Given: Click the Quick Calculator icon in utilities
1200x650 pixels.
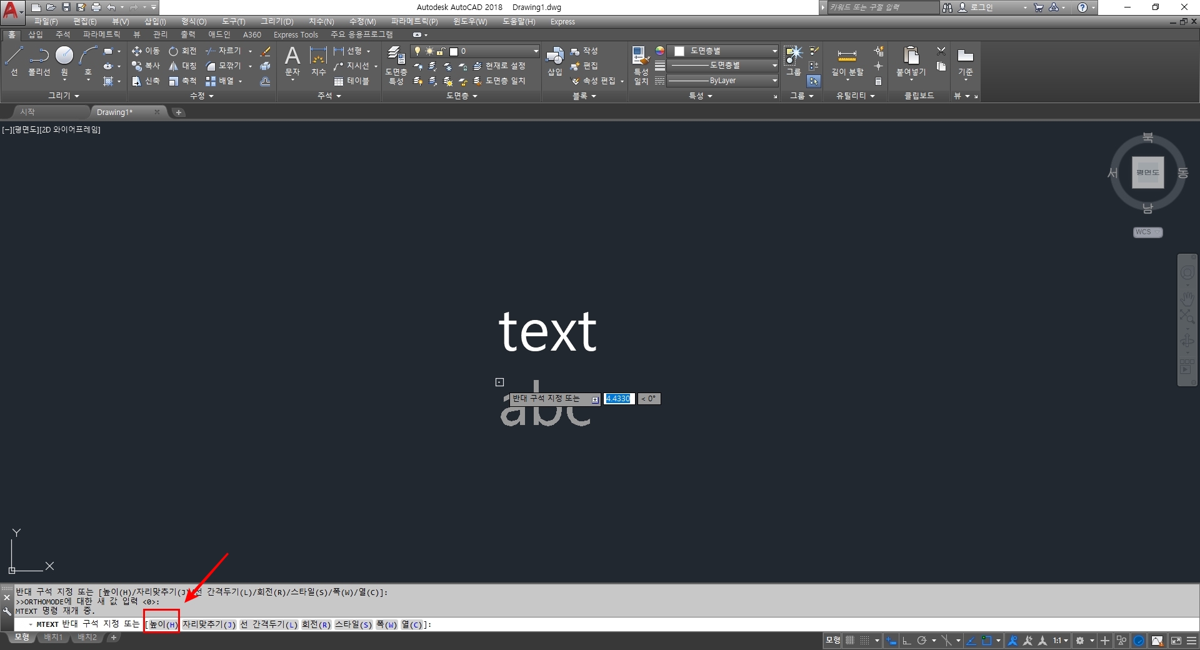Looking at the screenshot, I should pyautogui.click(x=878, y=81).
